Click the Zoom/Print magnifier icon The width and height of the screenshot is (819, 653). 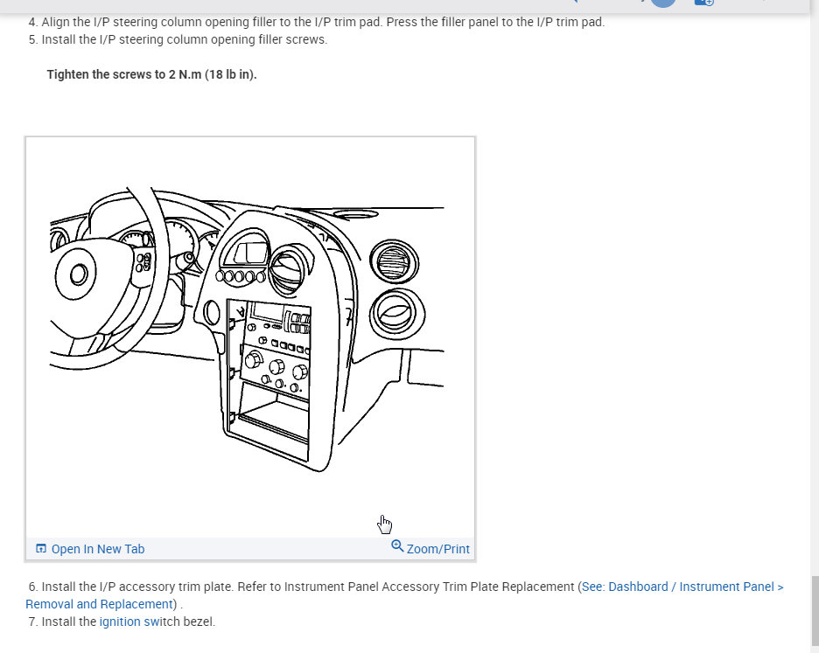(397, 546)
